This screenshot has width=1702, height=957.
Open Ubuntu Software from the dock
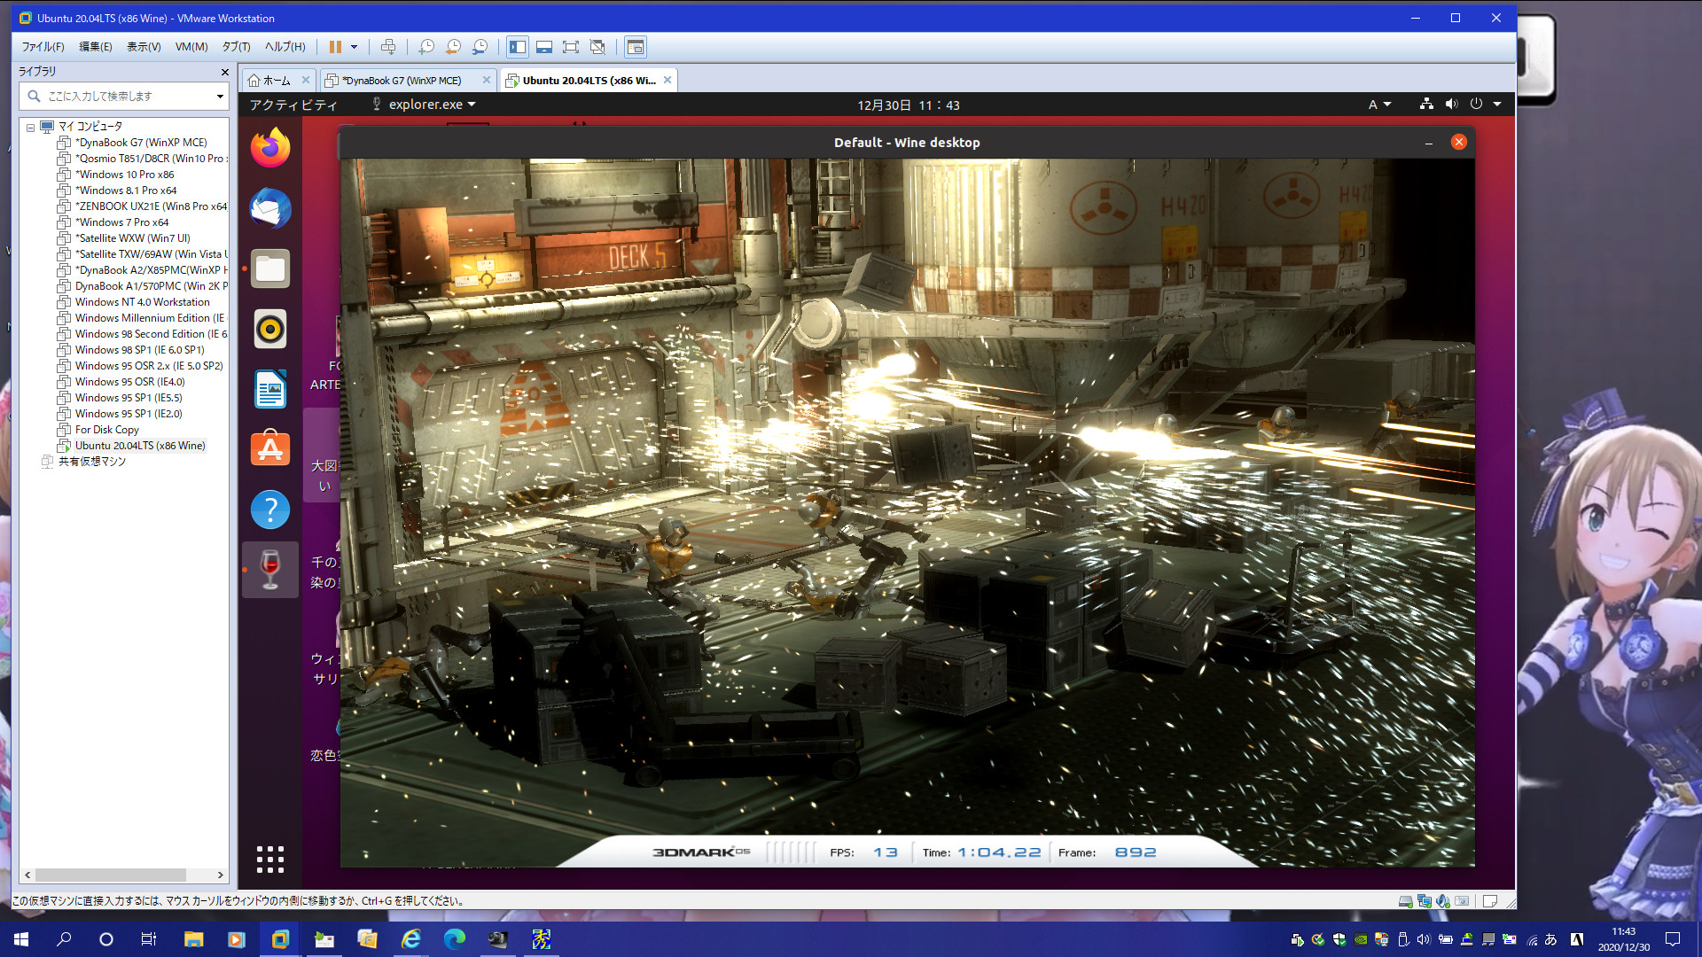tap(270, 449)
